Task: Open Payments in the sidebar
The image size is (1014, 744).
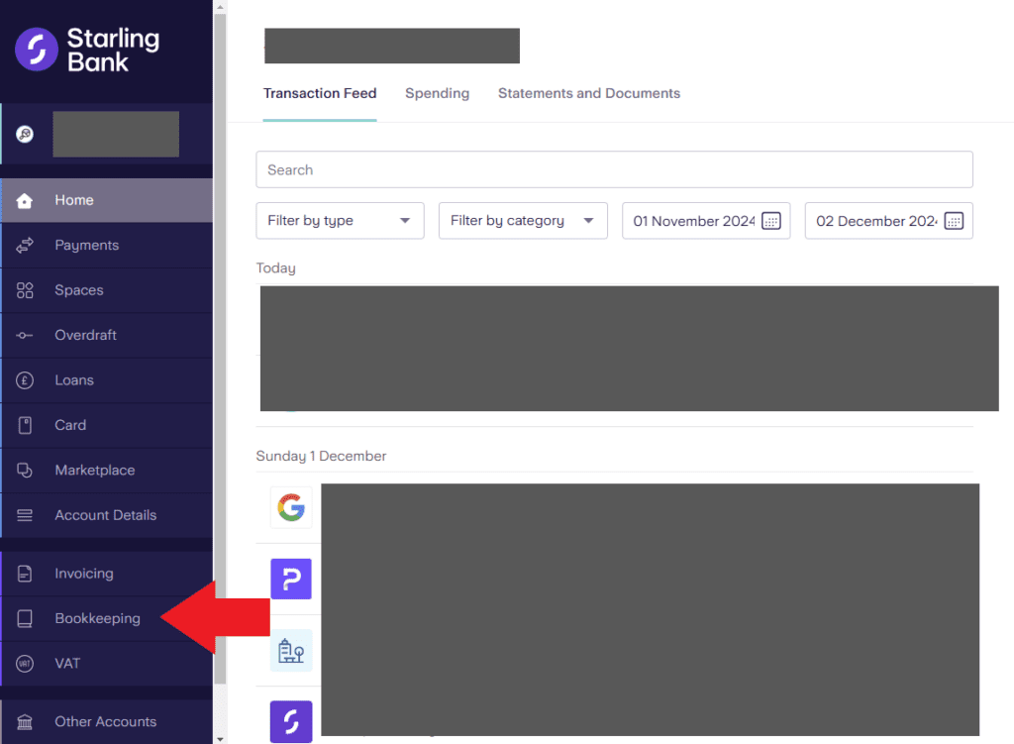Action: (107, 246)
